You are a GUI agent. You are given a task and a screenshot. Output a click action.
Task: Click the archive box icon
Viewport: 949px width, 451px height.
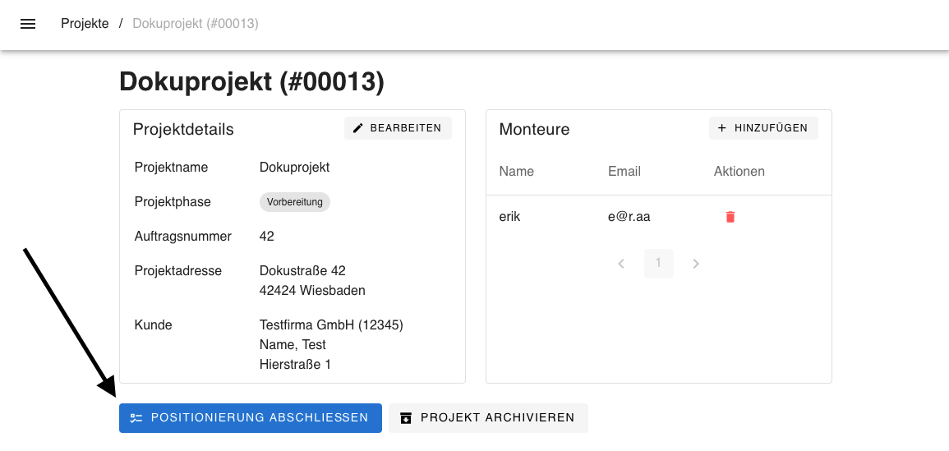coord(405,418)
